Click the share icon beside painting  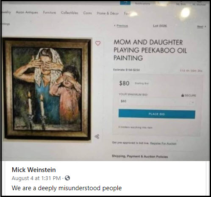97,136
